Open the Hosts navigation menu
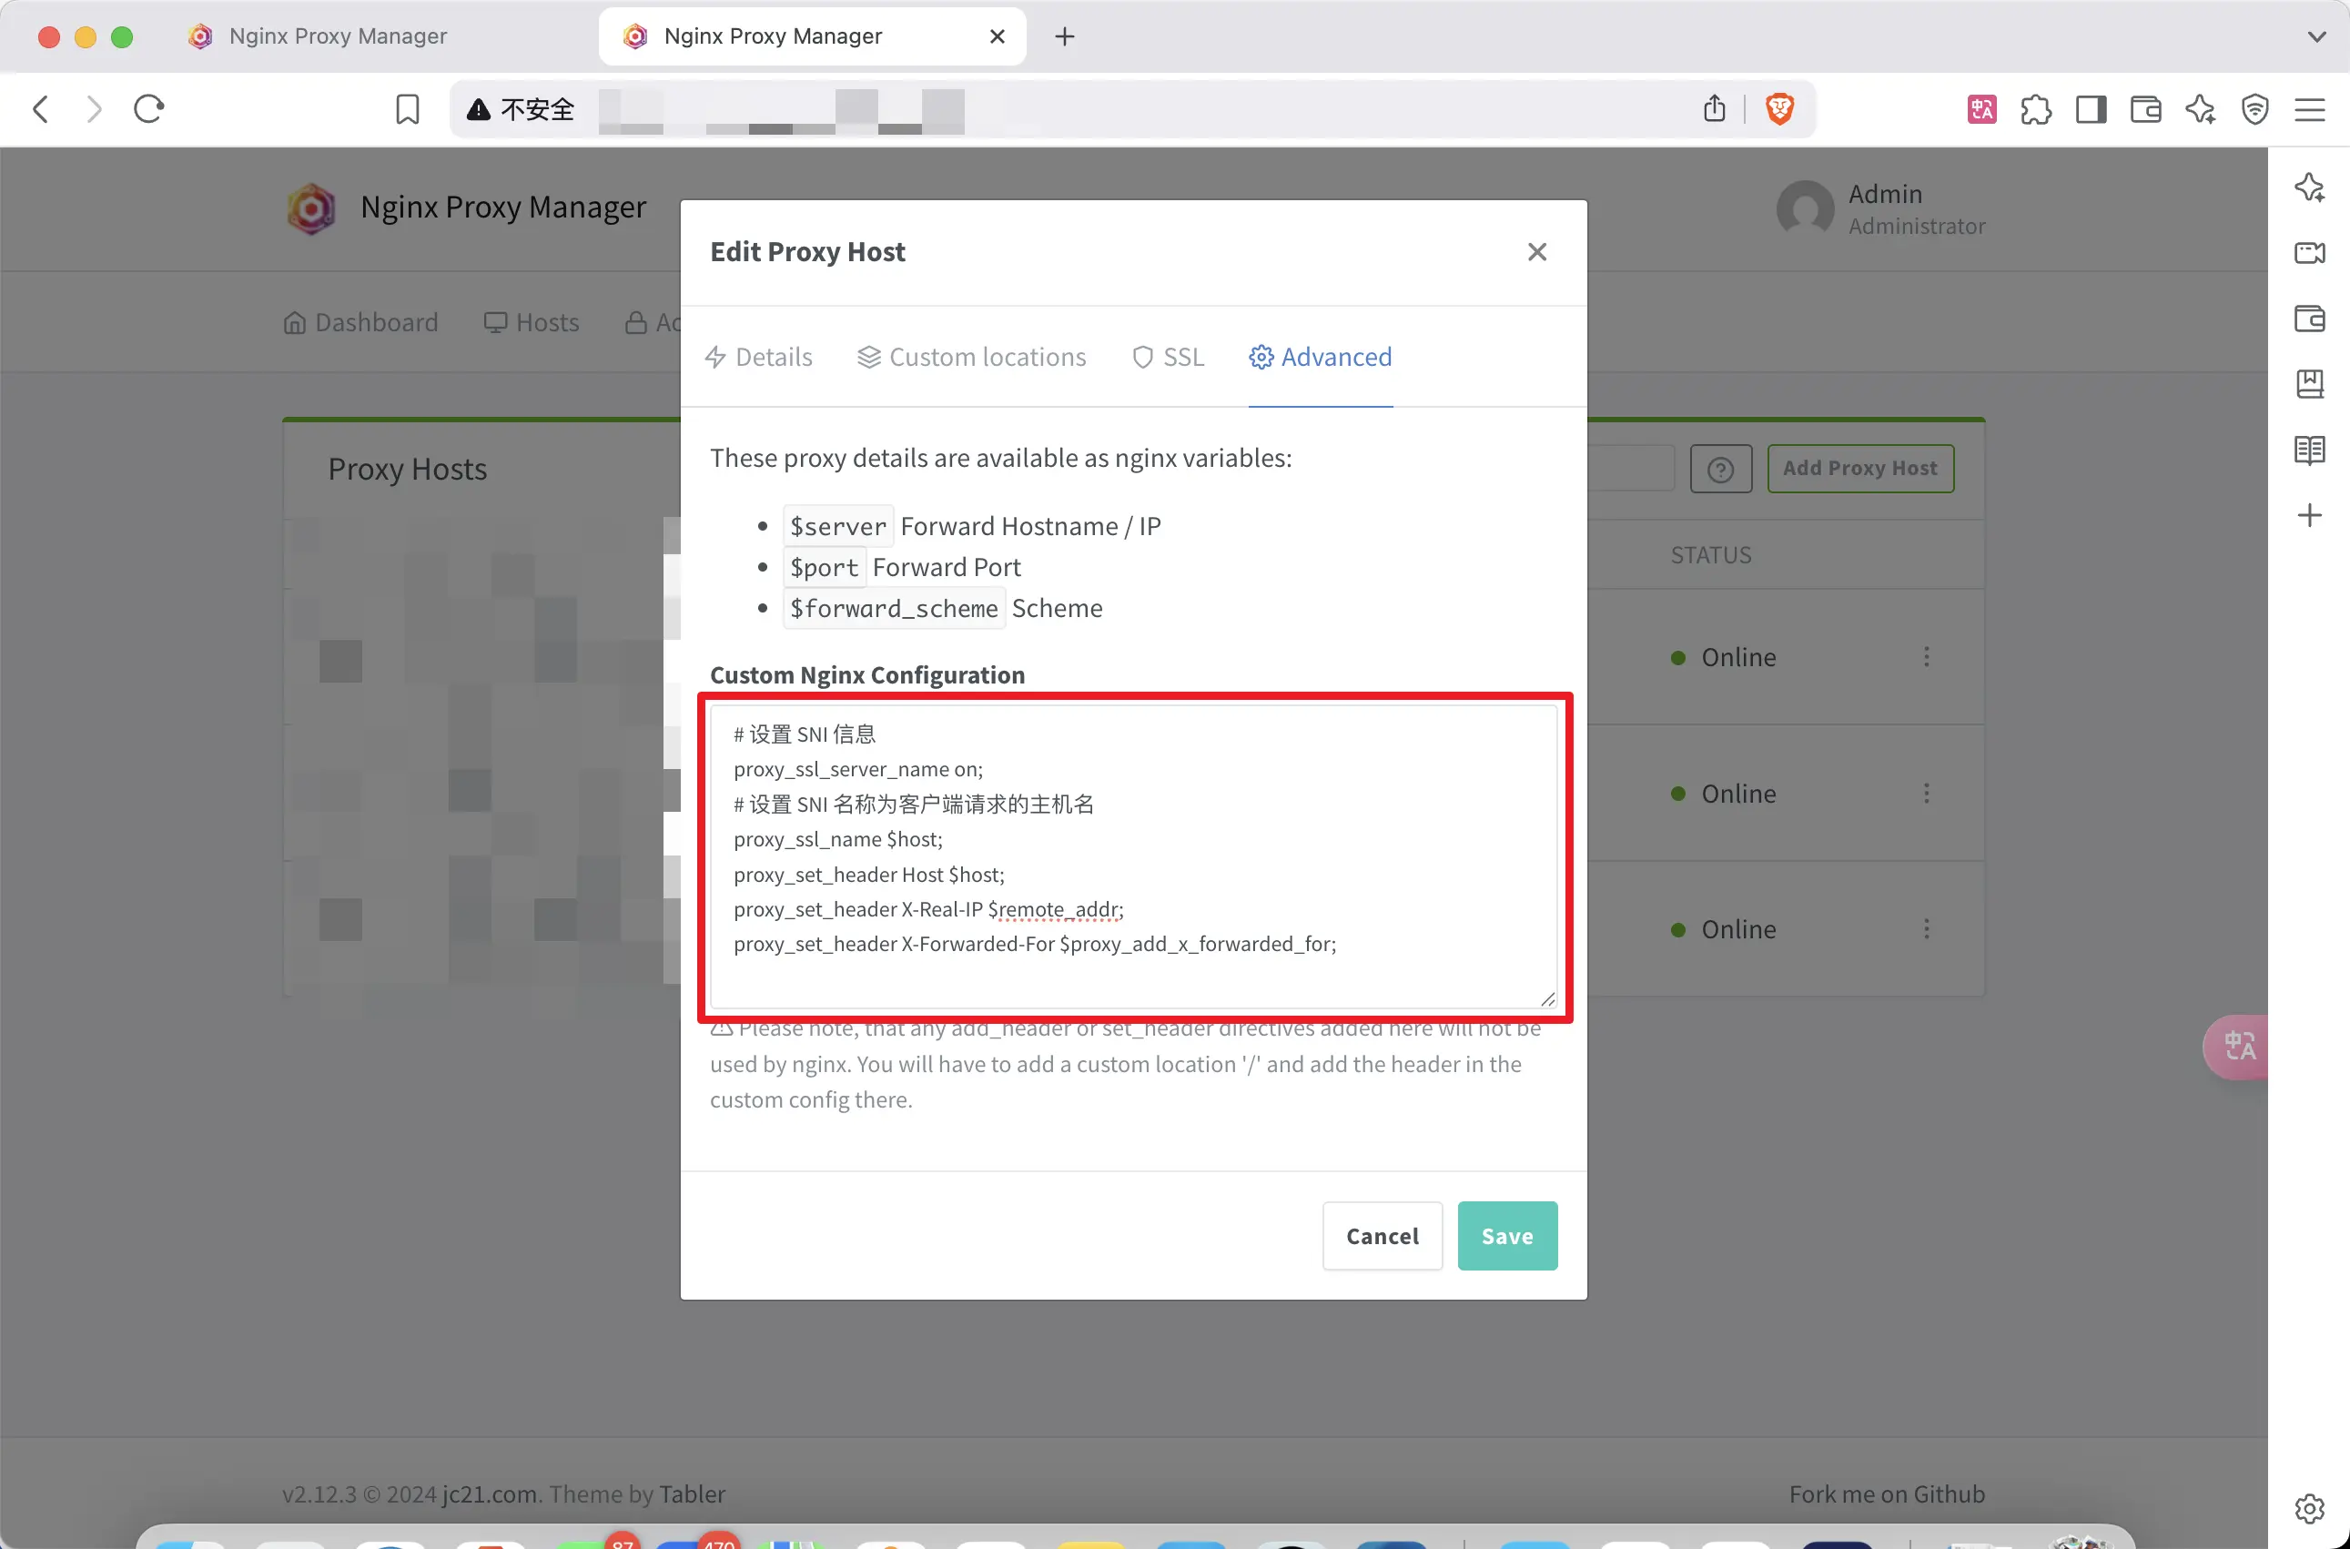This screenshot has width=2350, height=1549. point(532,322)
